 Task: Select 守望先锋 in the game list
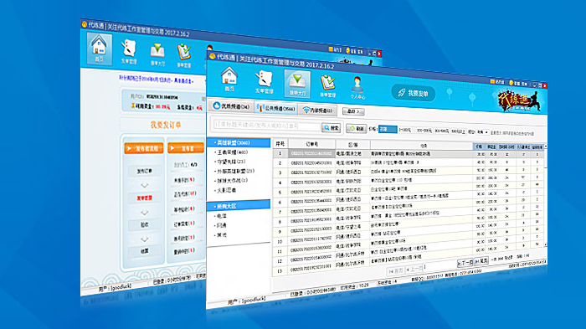click(x=230, y=162)
